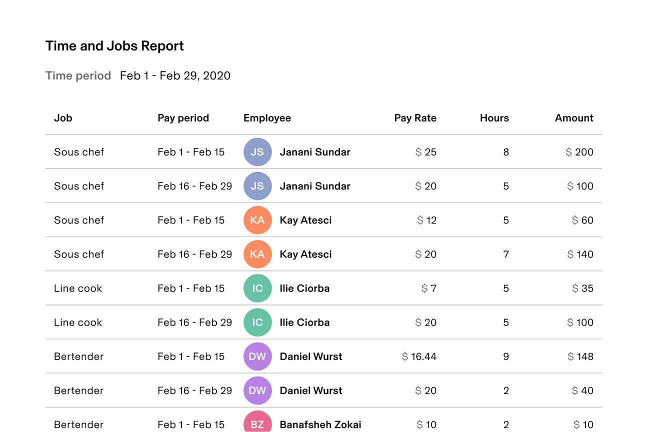Click Banafsheh Zokai's BZ avatar

pyautogui.click(x=257, y=424)
